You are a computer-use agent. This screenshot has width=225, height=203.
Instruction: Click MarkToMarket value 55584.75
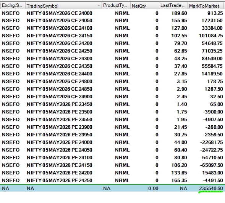pyautogui.click(x=212, y=66)
